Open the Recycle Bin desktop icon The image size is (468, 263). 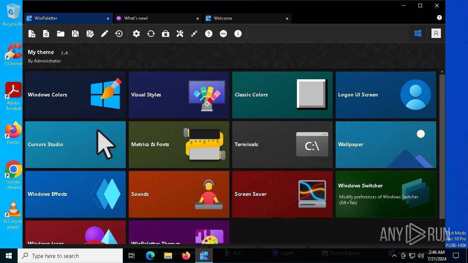[x=13, y=15]
